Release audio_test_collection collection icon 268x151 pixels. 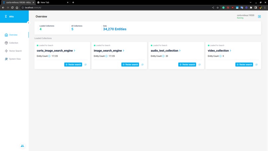[x=200, y=64]
